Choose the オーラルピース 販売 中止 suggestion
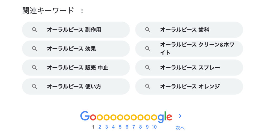The height and width of the screenshot is (136, 270). 76,68
